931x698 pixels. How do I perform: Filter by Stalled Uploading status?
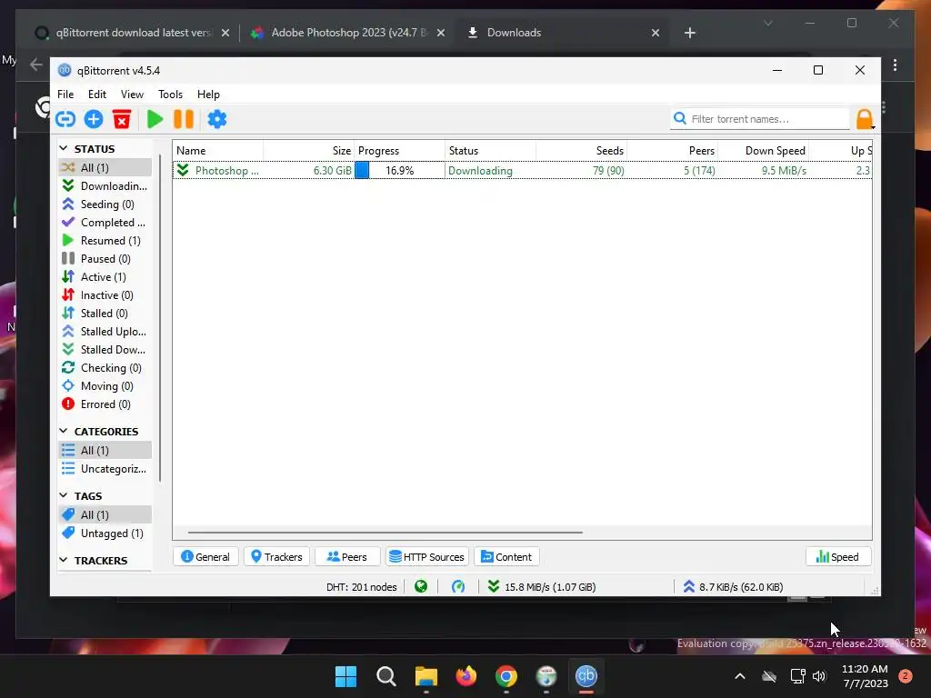tap(105, 332)
